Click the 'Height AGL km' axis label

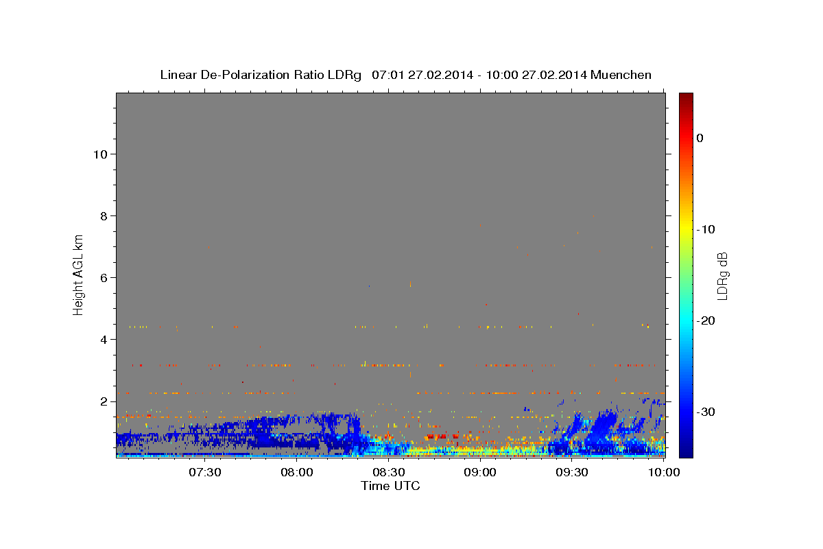(79, 274)
